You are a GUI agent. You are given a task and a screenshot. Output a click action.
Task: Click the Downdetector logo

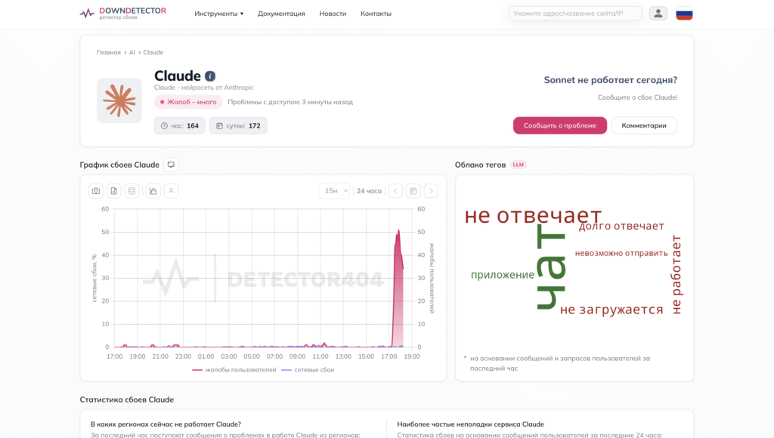tap(123, 14)
